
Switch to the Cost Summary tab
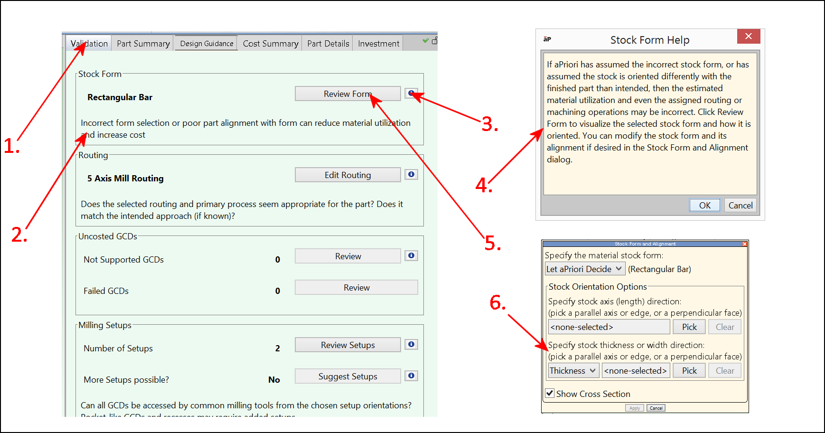pyautogui.click(x=271, y=44)
